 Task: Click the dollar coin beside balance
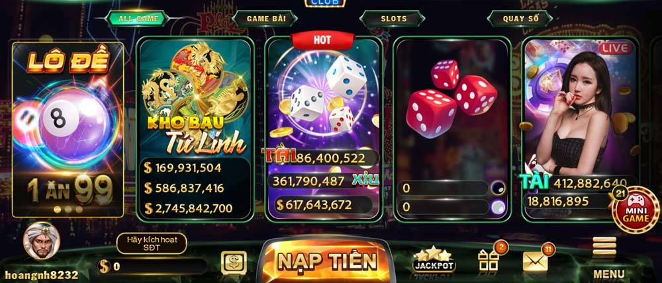pyautogui.click(x=103, y=266)
